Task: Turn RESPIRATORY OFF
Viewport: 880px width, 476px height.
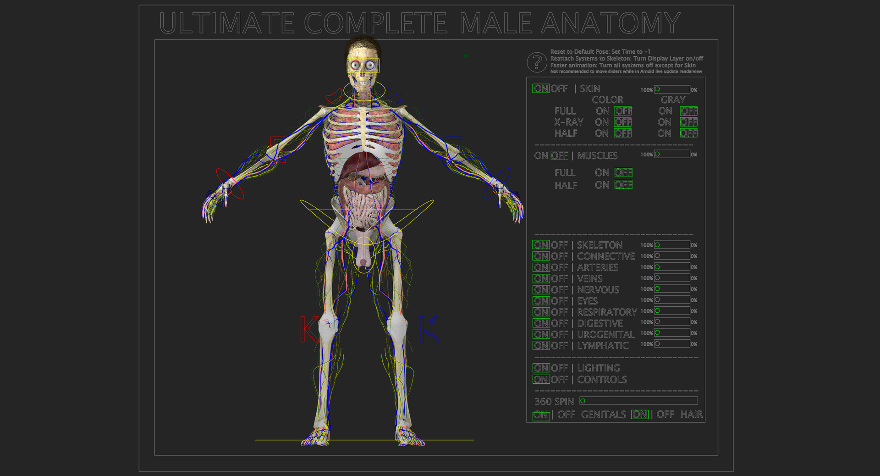Action: (559, 312)
